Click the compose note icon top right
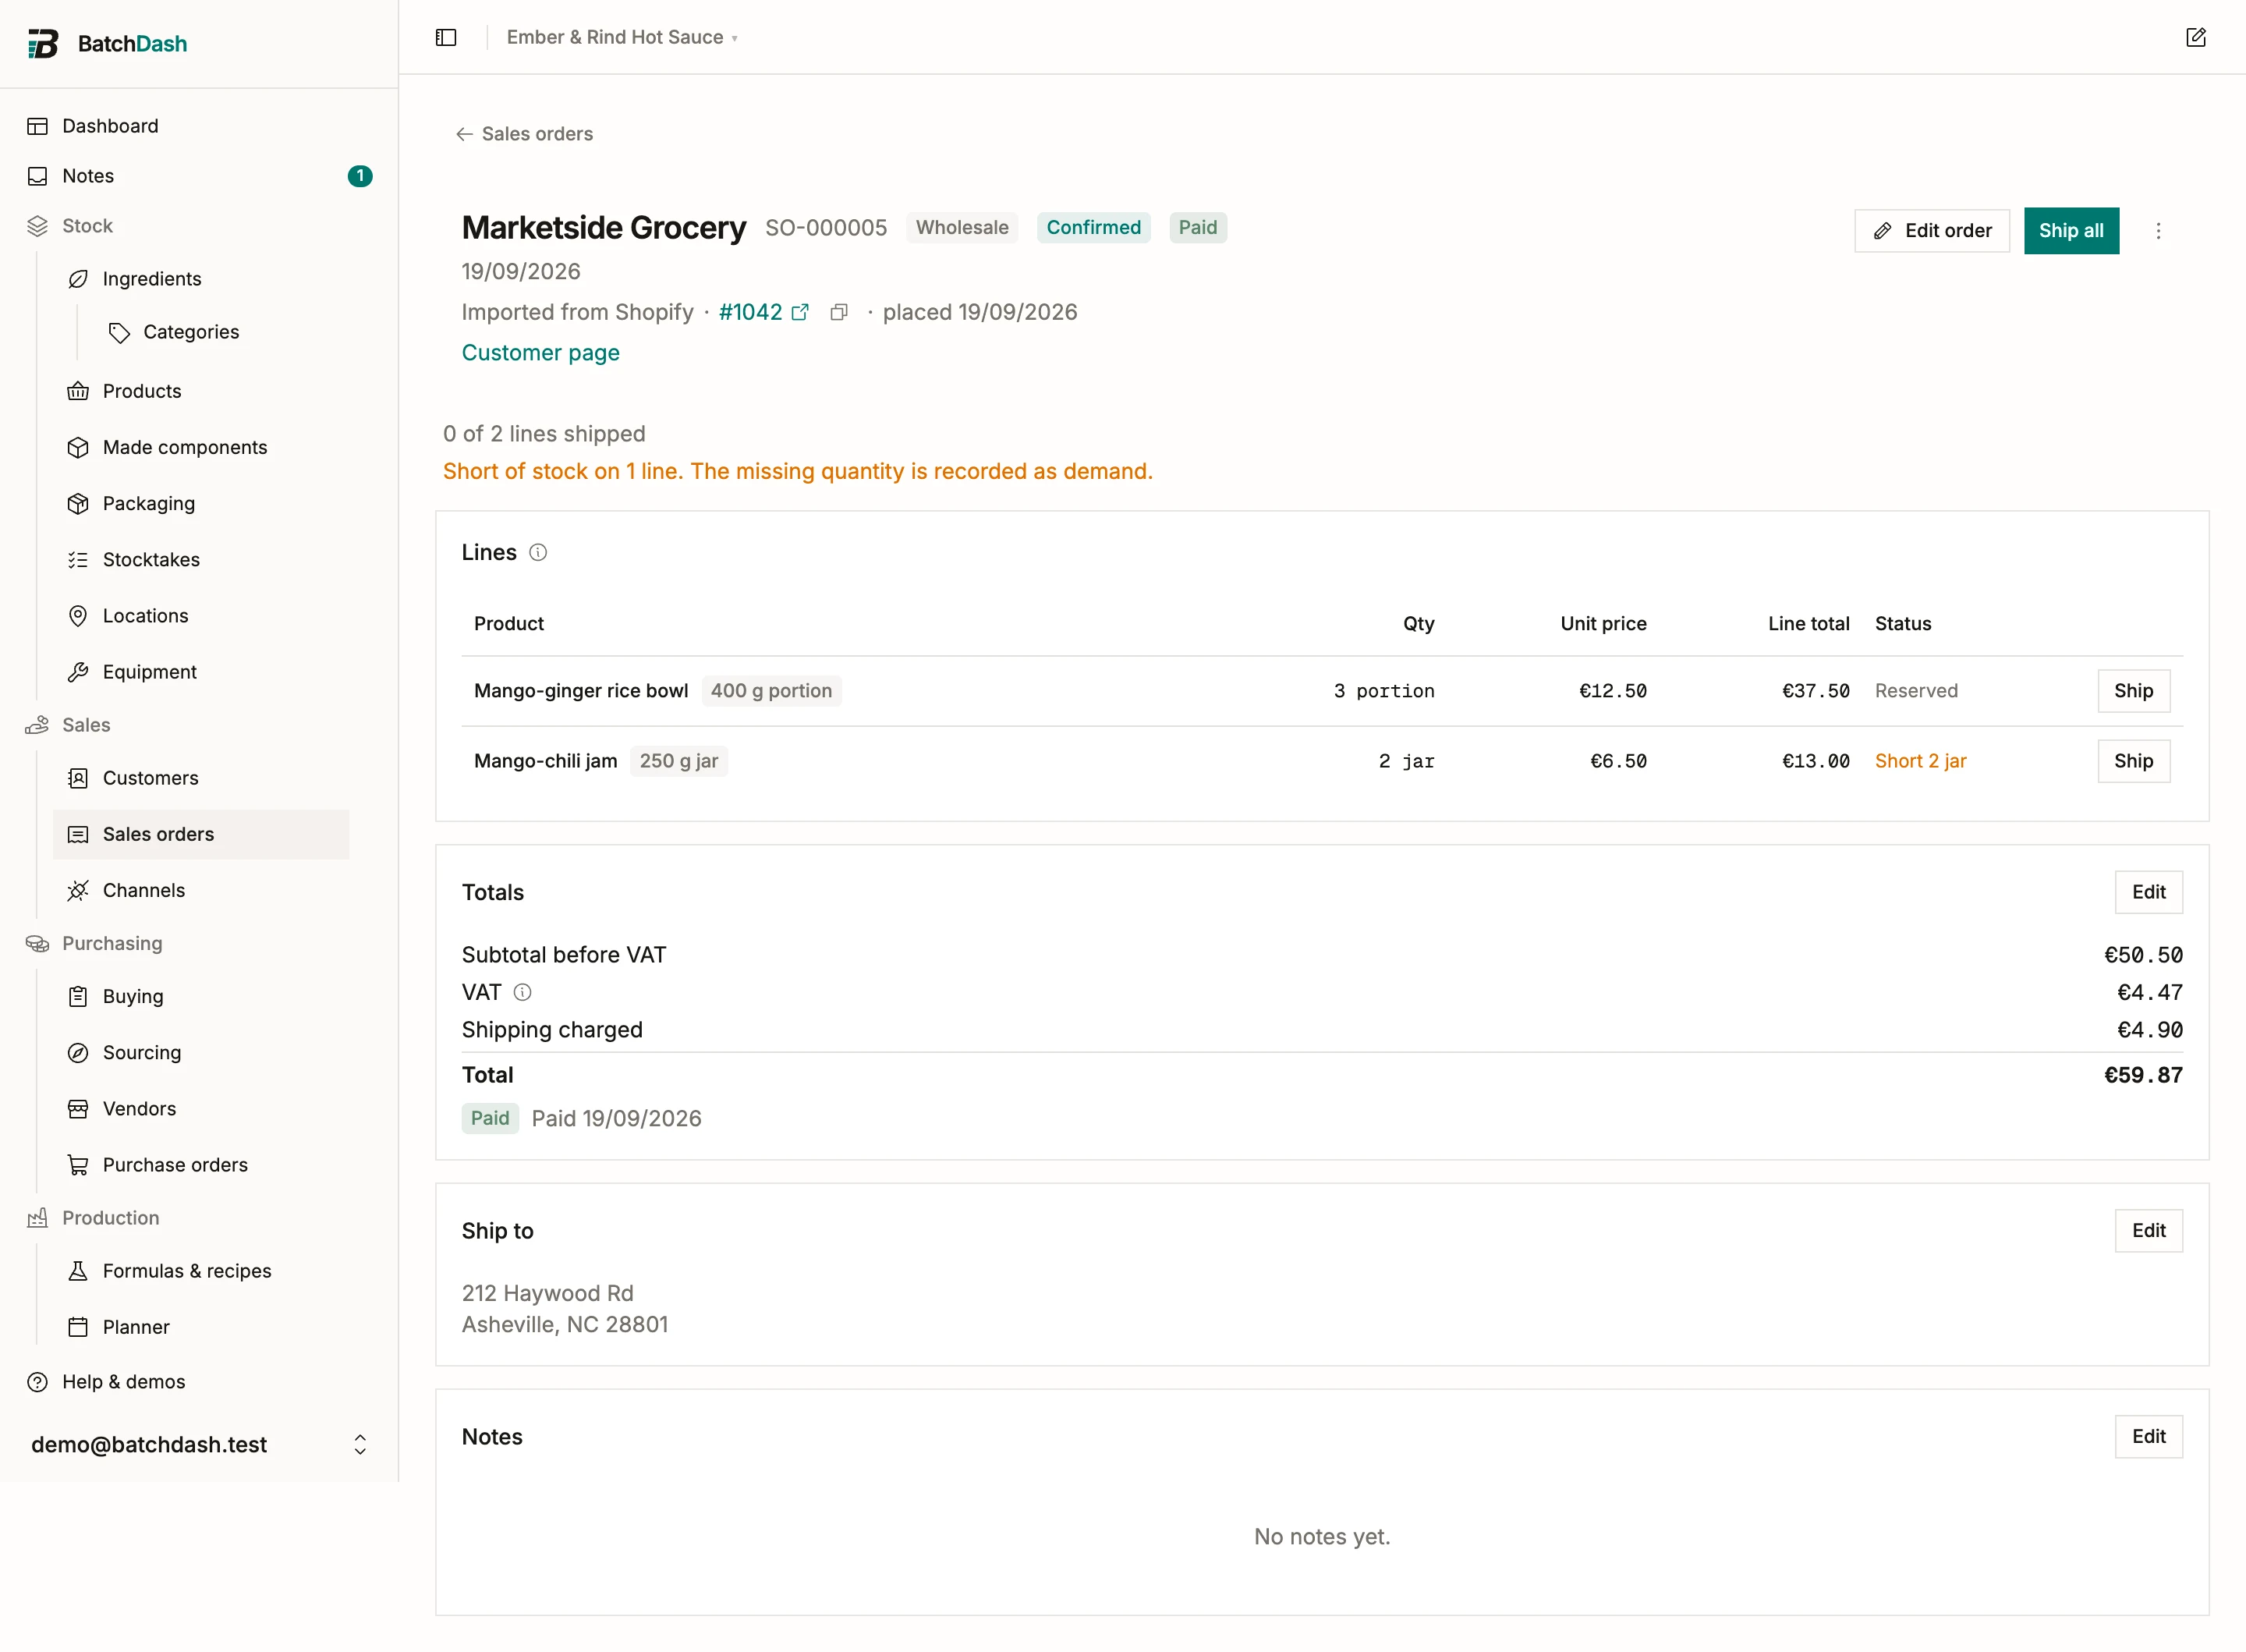Viewport: 2246px width, 1652px height. [x=2195, y=37]
